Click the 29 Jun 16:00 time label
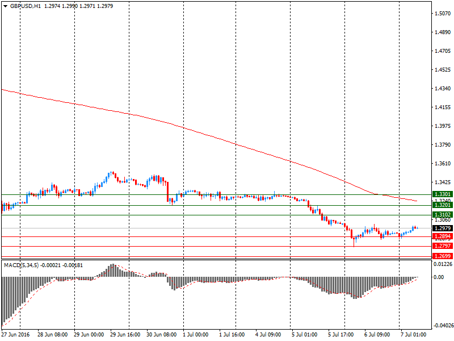The width and height of the screenshot is (454, 341). pos(125,335)
